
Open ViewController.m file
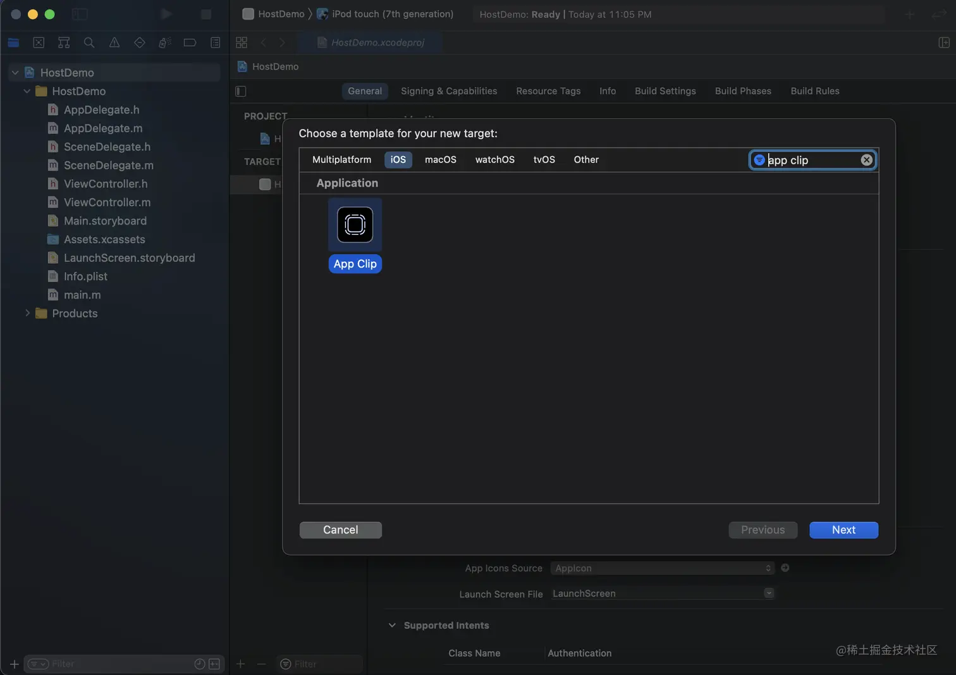coord(107,202)
